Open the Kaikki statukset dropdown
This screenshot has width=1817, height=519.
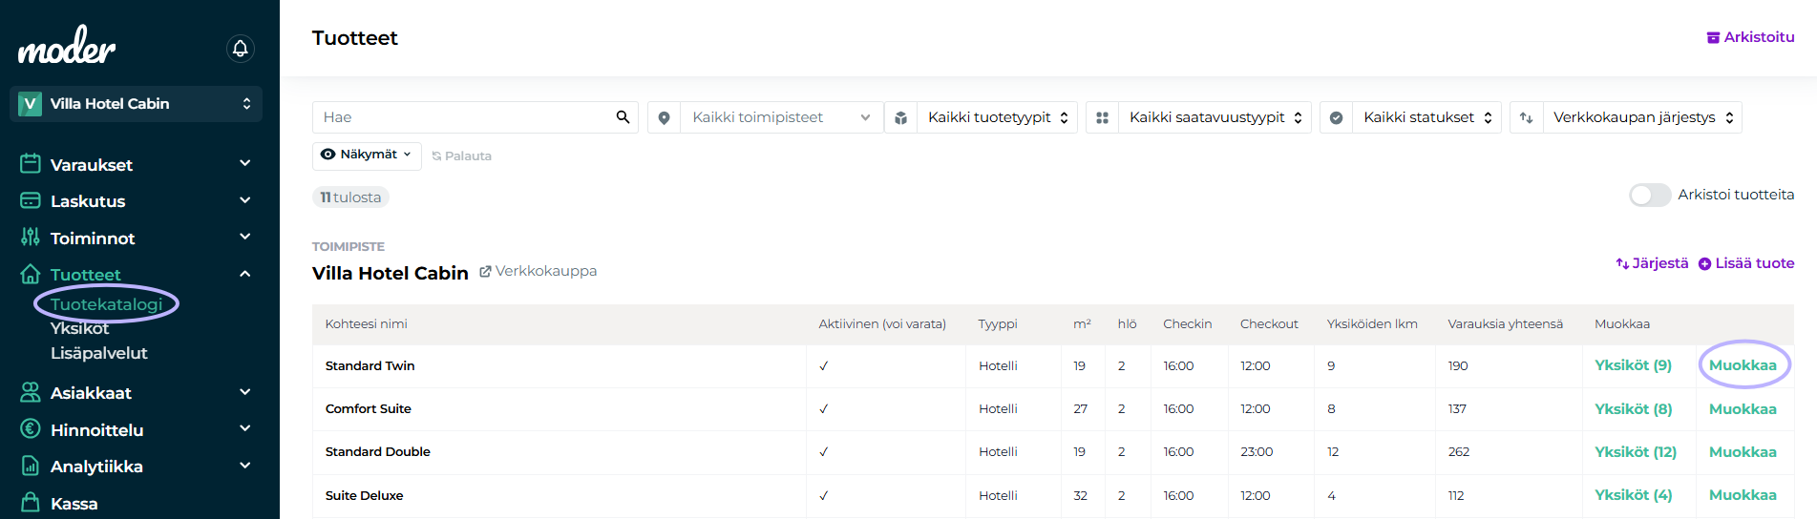[1426, 117]
